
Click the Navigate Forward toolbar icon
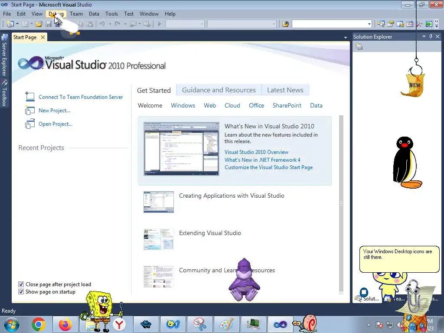(x=147, y=24)
